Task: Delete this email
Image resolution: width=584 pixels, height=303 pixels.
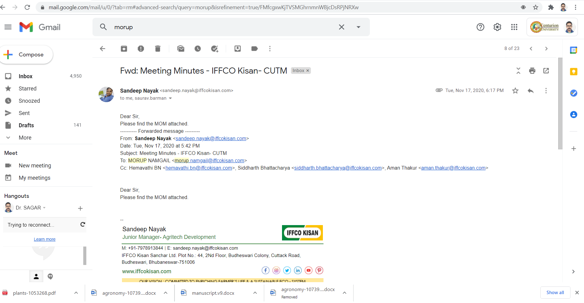Action: click(158, 48)
